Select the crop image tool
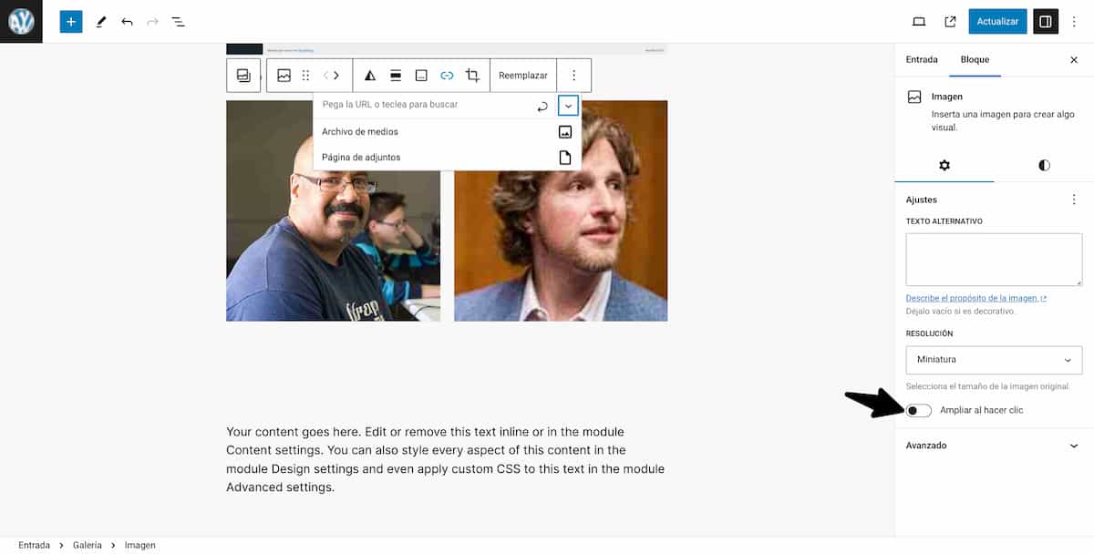This screenshot has width=1094, height=554. tap(472, 76)
